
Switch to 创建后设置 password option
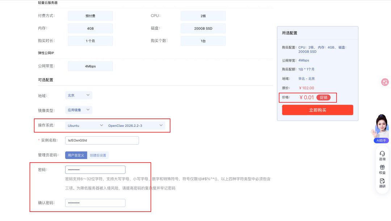click(98, 155)
